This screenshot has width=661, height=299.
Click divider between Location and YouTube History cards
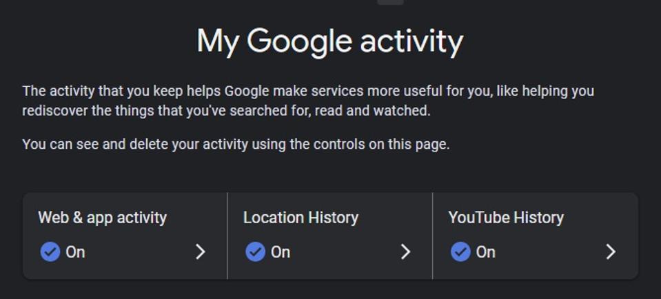click(432, 236)
